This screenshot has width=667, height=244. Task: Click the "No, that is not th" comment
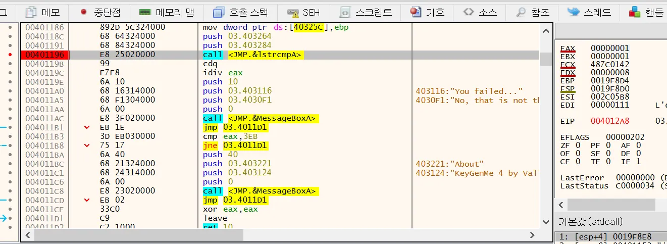pyautogui.click(x=478, y=100)
